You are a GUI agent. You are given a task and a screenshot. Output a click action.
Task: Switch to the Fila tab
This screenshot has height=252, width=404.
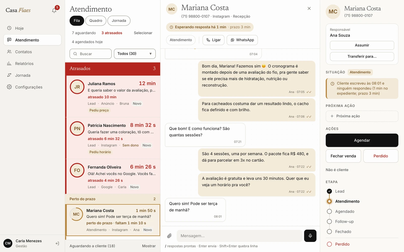tap(77, 21)
